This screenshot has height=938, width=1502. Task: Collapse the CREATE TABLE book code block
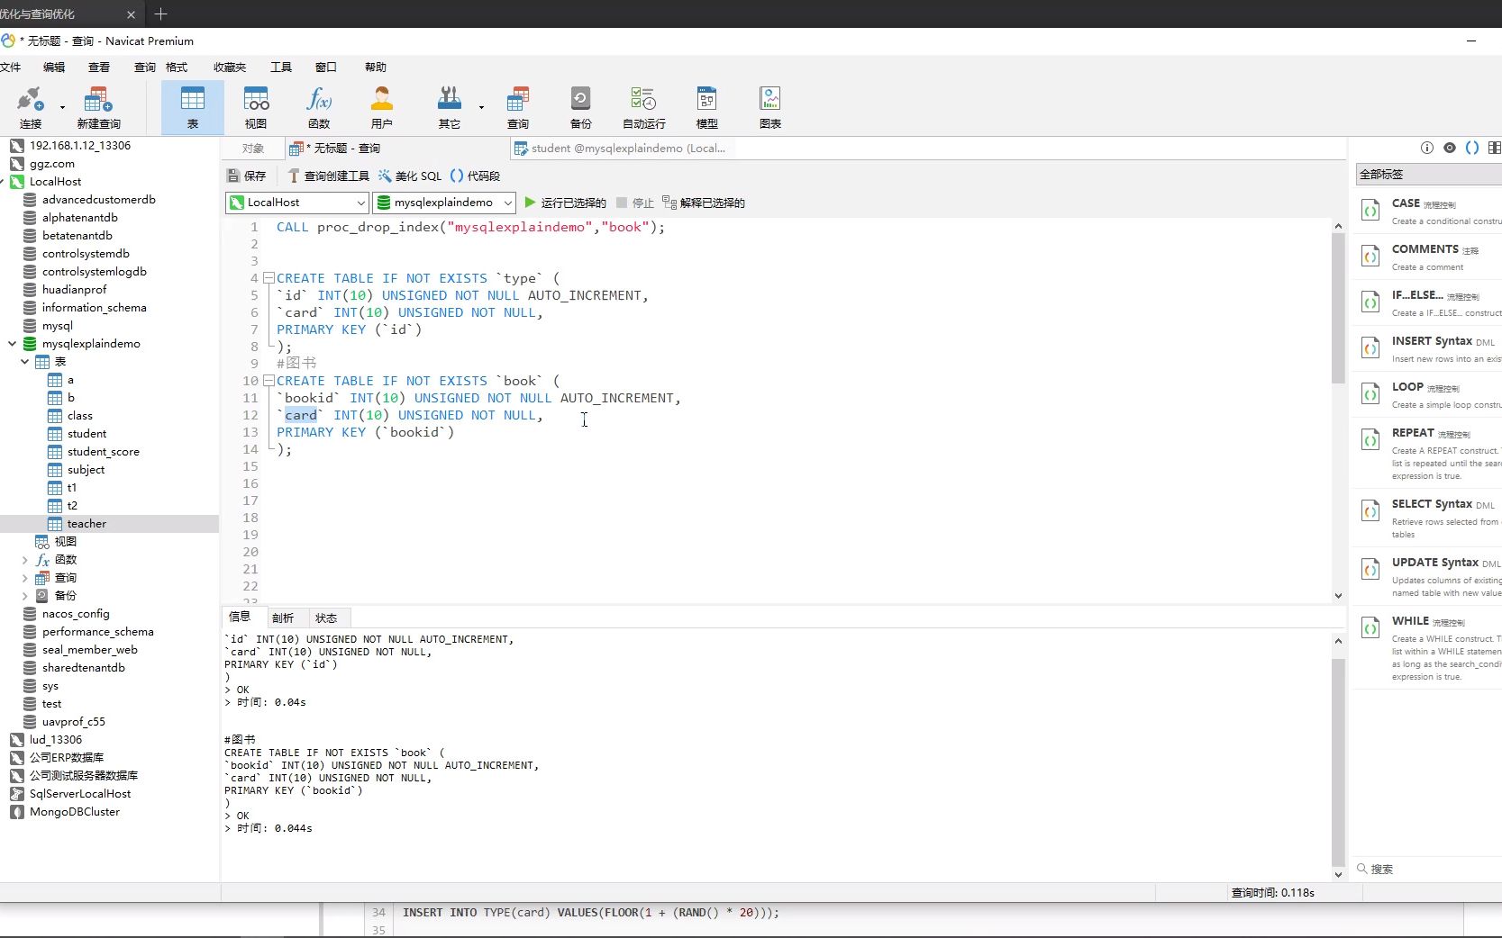(269, 381)
